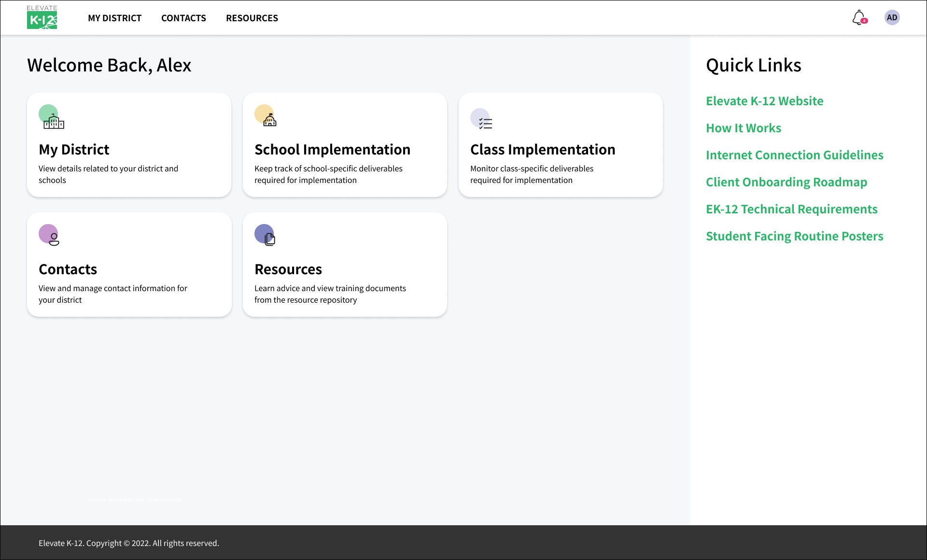This screenshot has height=560, width=927.
Task: Open Student Facing Routine Posters link
Action: (x=794, y=236)
